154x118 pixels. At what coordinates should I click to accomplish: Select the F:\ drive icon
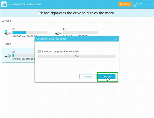click(x=58, y=33)
